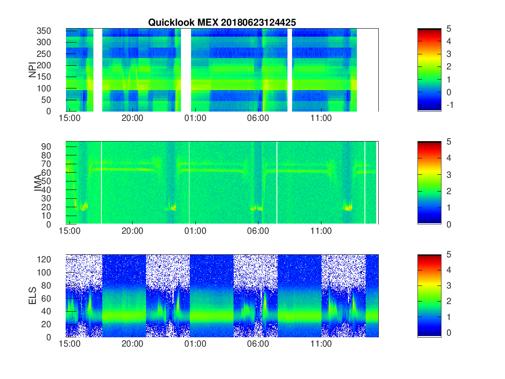Click the 5 label on ELS color scale

coord(449,254)
